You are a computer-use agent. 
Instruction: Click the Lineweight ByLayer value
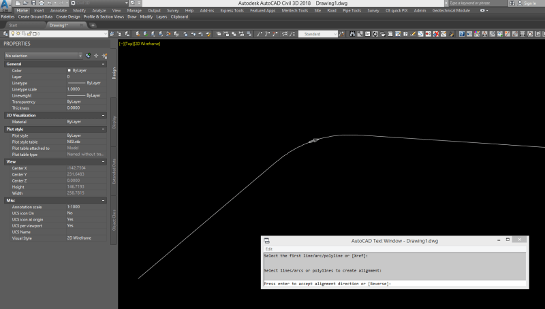click(x=87, y=95)
